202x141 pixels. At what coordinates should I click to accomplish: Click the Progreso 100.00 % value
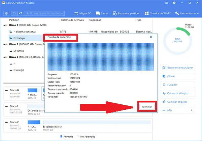click(74, 74)
